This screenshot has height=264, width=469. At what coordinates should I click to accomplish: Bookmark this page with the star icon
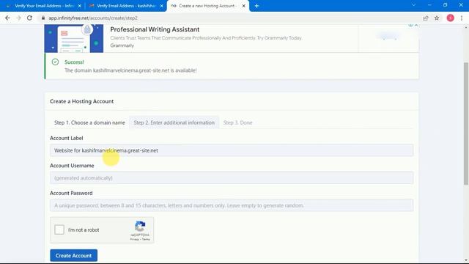point(437,18)
